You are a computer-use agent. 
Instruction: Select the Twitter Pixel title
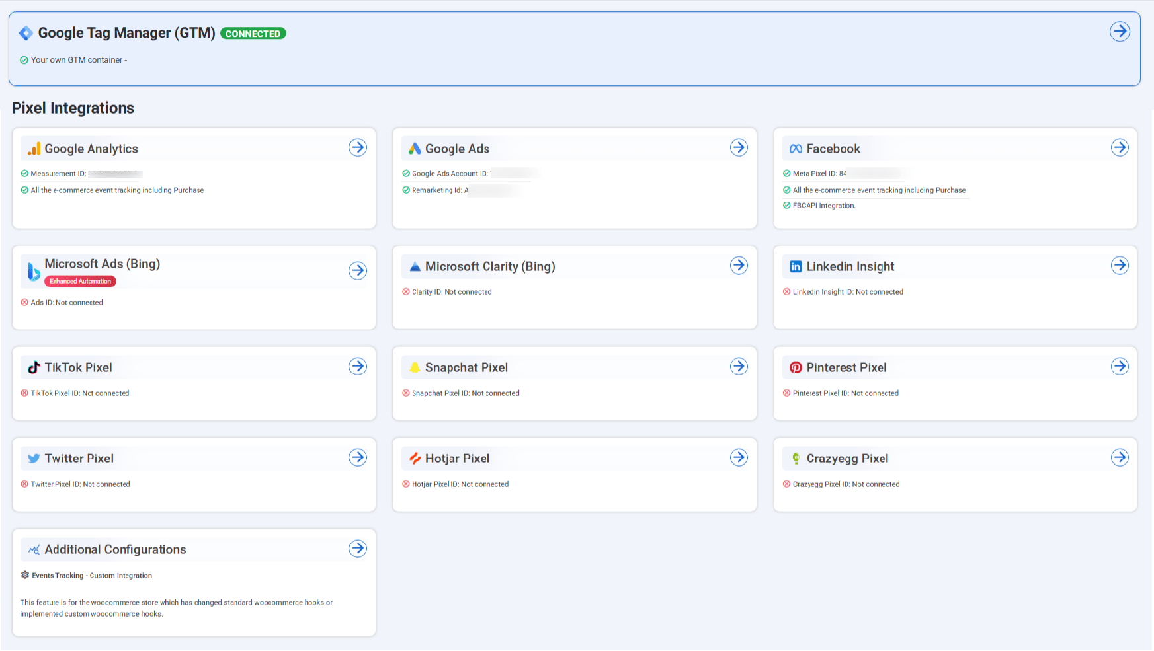coord(79,459)
